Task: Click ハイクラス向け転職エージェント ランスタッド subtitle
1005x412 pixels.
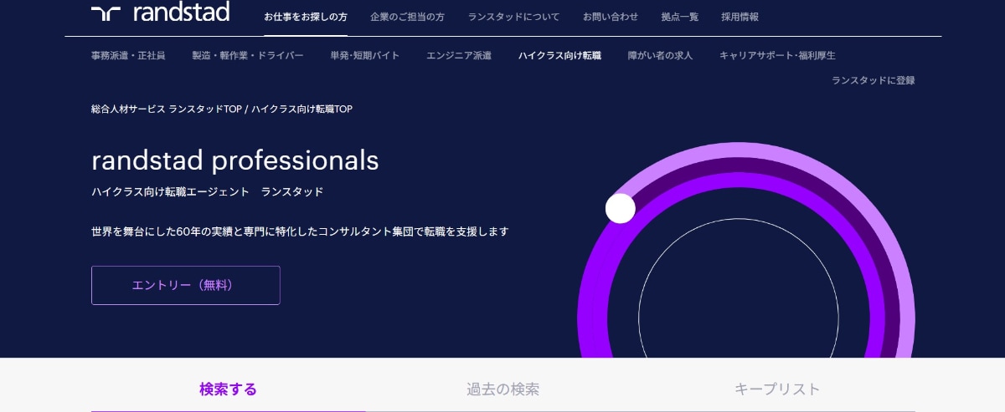Action: (207, 192)
